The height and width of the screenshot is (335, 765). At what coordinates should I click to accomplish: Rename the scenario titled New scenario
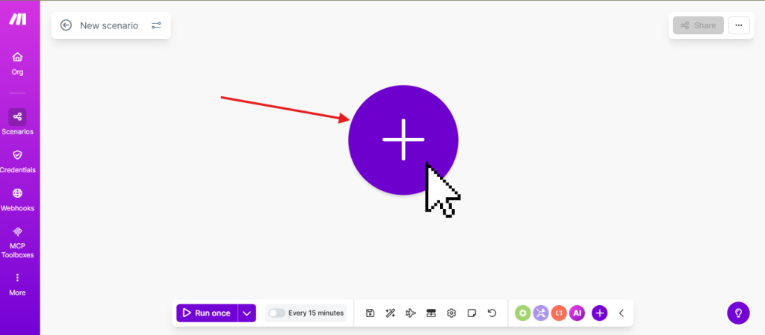pyautogui.click(x=109, y=25)
